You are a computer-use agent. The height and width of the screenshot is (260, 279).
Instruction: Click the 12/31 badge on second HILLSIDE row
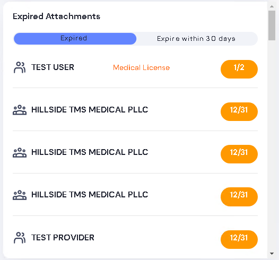tap(239, 154)
